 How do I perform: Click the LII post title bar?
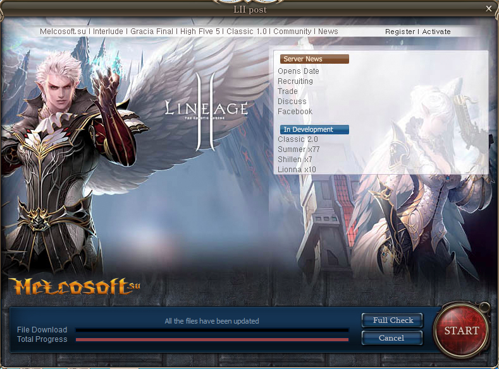(x=249, y=9)
